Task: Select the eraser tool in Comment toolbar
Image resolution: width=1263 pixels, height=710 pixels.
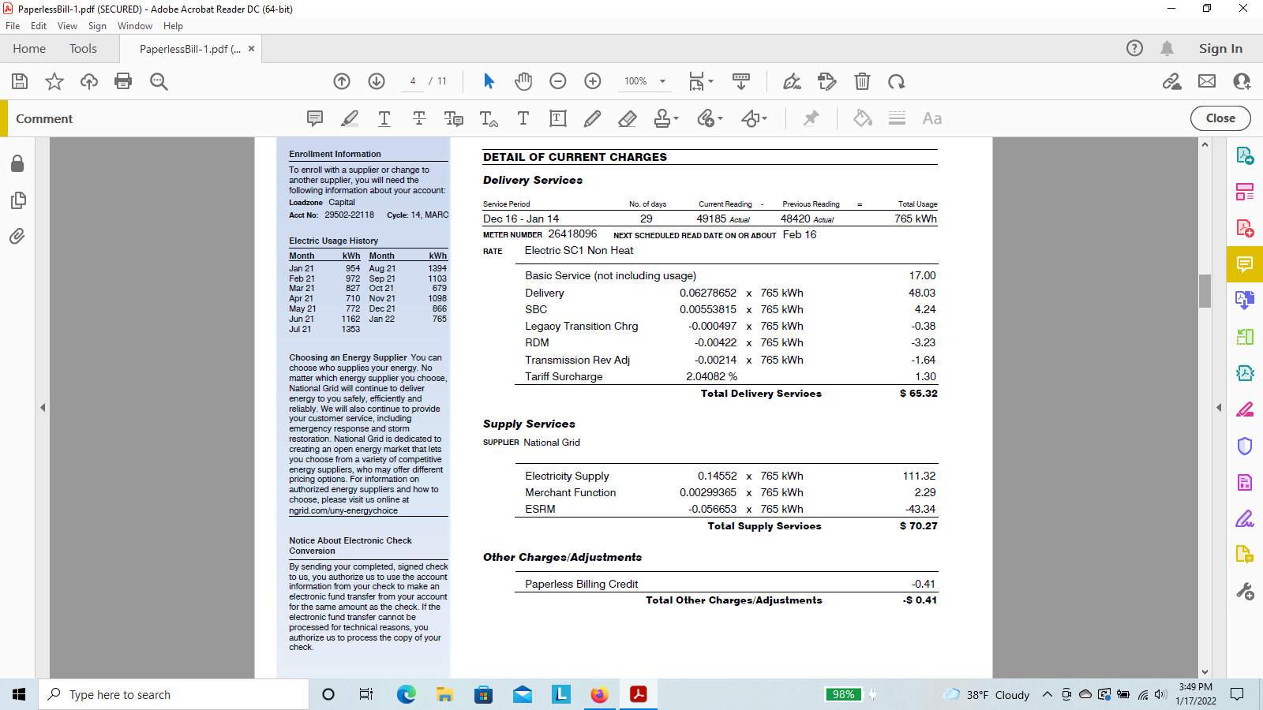Action: [628, 118]
